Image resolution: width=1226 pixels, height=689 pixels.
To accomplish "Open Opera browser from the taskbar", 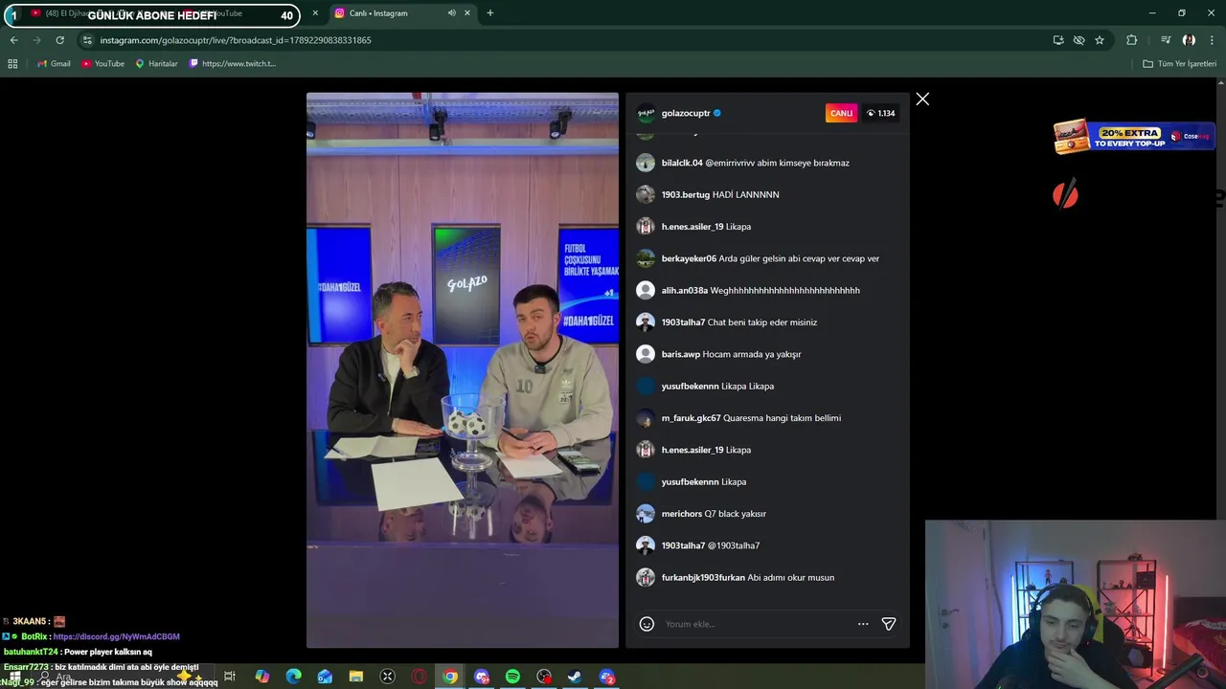I will pyautogui.click(x=419, y=677).
